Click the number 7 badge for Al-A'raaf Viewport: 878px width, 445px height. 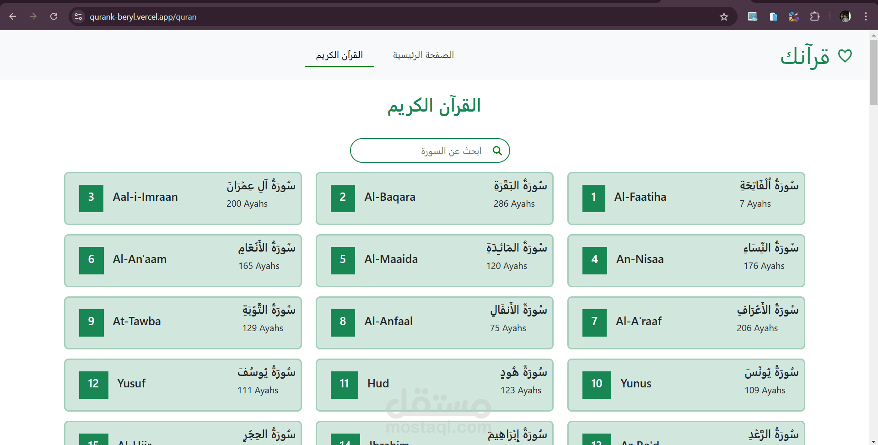click(x=594, y=322)
